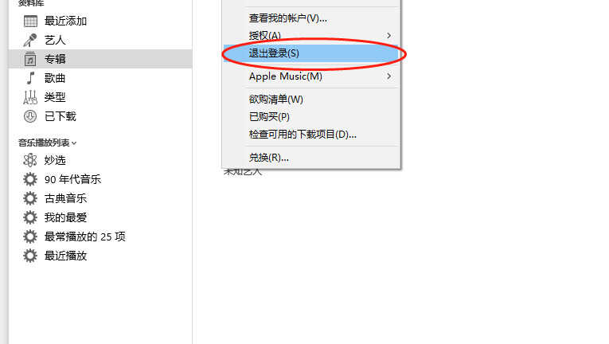Click the 歌曲 music note icon

pyautogui.click(x=30, y=78)
